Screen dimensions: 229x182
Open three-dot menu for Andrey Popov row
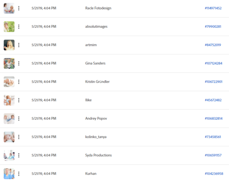(x=19, y=118)
